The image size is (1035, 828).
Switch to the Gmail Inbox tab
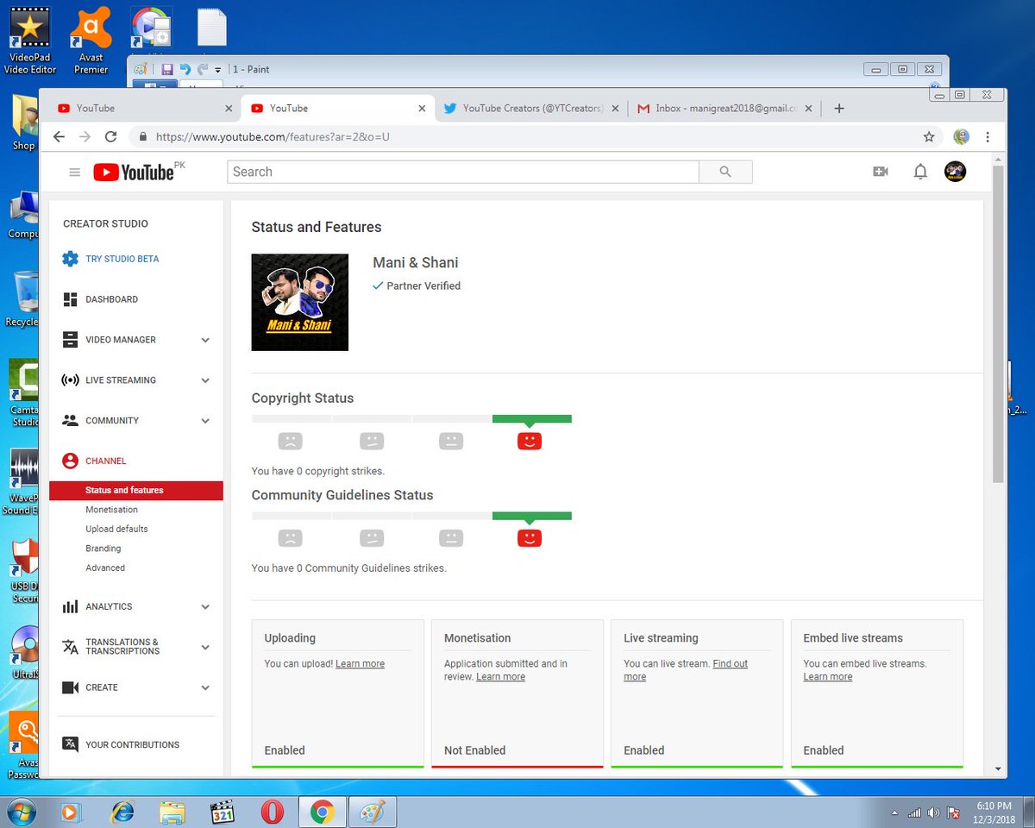coord(723,109)
